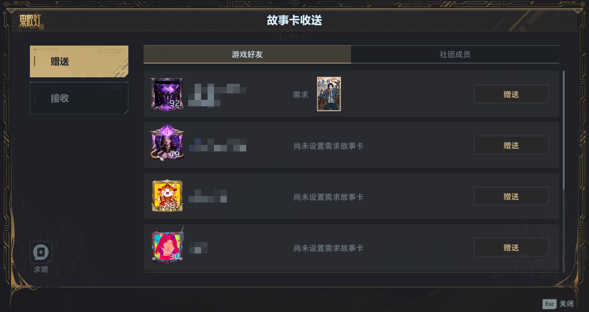Select the pink-haired avatar level 30

(167, 246)
